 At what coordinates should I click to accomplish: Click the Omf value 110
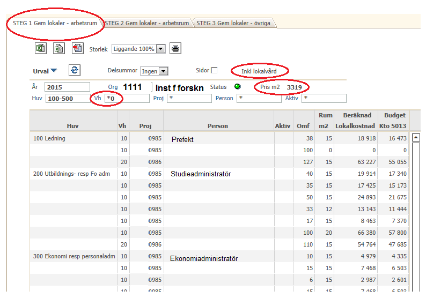click(x=308, y=244)
